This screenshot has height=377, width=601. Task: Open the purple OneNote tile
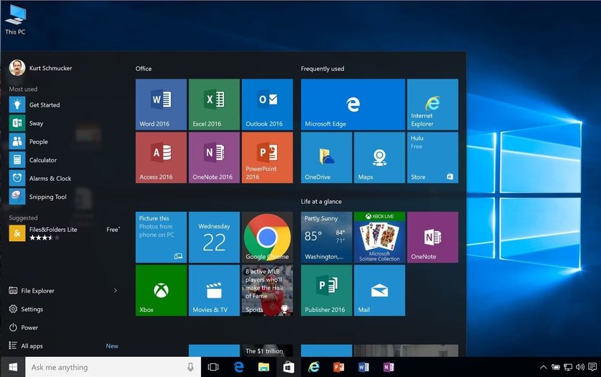(432, 238)
